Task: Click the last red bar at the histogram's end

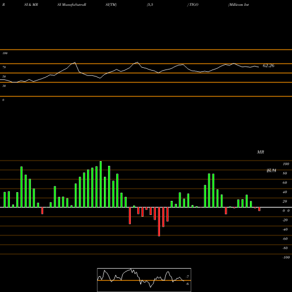Action: click(x=259, y=209)
